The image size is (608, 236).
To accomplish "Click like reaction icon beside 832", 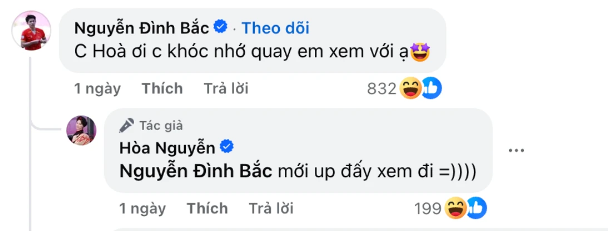I will click(x=431, y=89).
